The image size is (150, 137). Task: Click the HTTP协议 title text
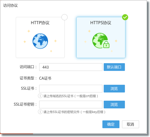40,23
